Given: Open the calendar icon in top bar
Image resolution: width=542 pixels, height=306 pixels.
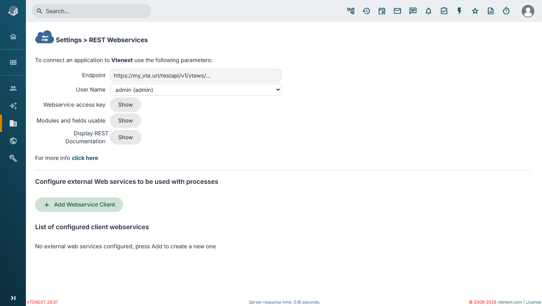Looking at the screenshot, I should [382, 11].
